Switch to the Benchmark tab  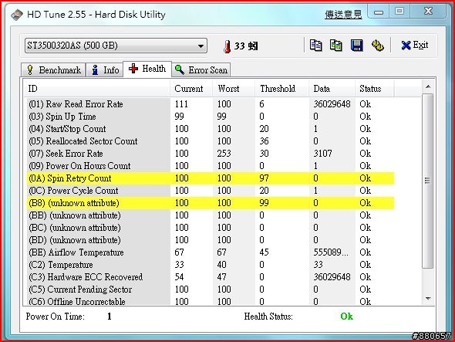pyautogui.click(x=53, y=70)
